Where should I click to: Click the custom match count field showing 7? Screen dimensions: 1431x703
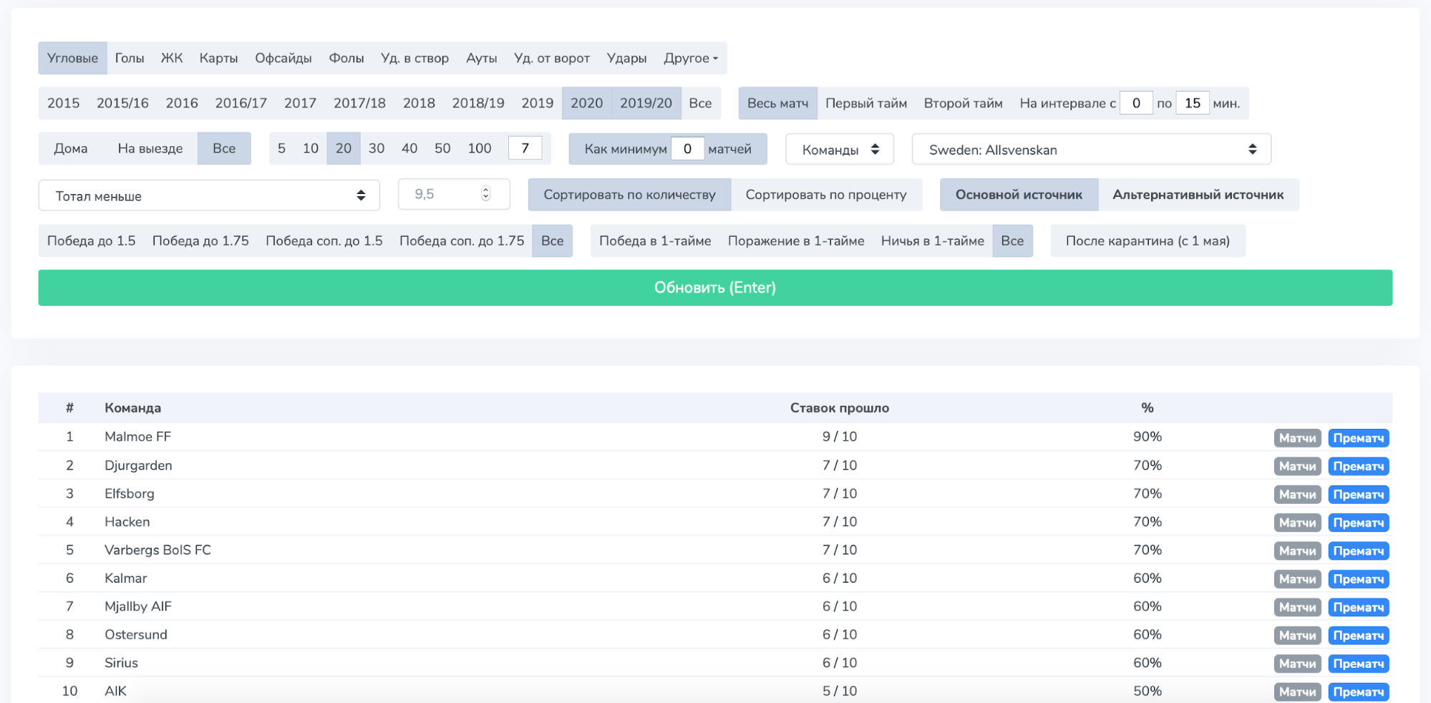tap(525, 149)
